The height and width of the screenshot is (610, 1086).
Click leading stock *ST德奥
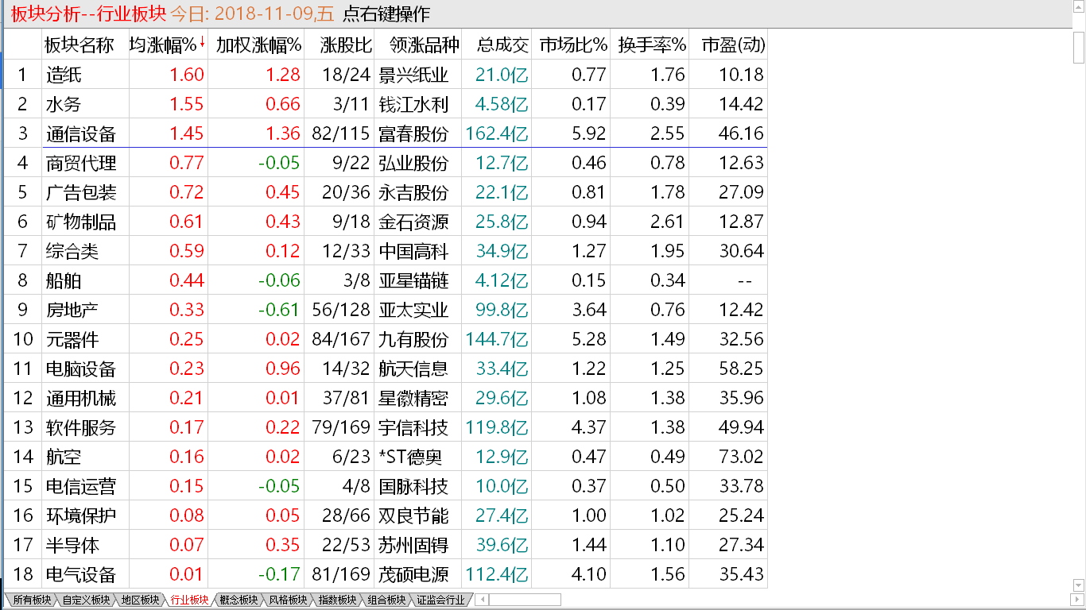pyautogui.click(x=410, y=457)
